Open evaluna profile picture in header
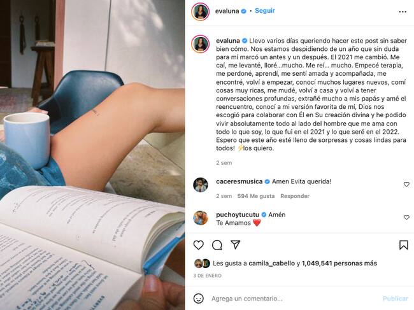The image size is (414, 310). pos(201,11)
